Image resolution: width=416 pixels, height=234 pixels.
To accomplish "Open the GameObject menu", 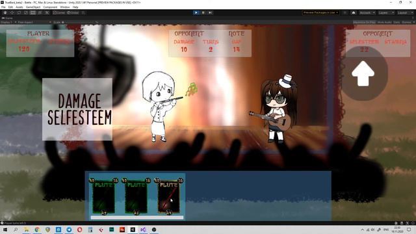I will 33,7.
